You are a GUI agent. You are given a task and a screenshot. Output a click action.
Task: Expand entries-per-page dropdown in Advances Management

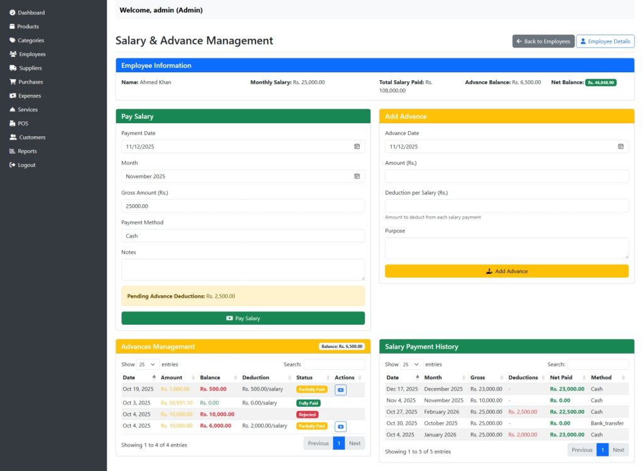pyautogui.click(x=148, y=364)
